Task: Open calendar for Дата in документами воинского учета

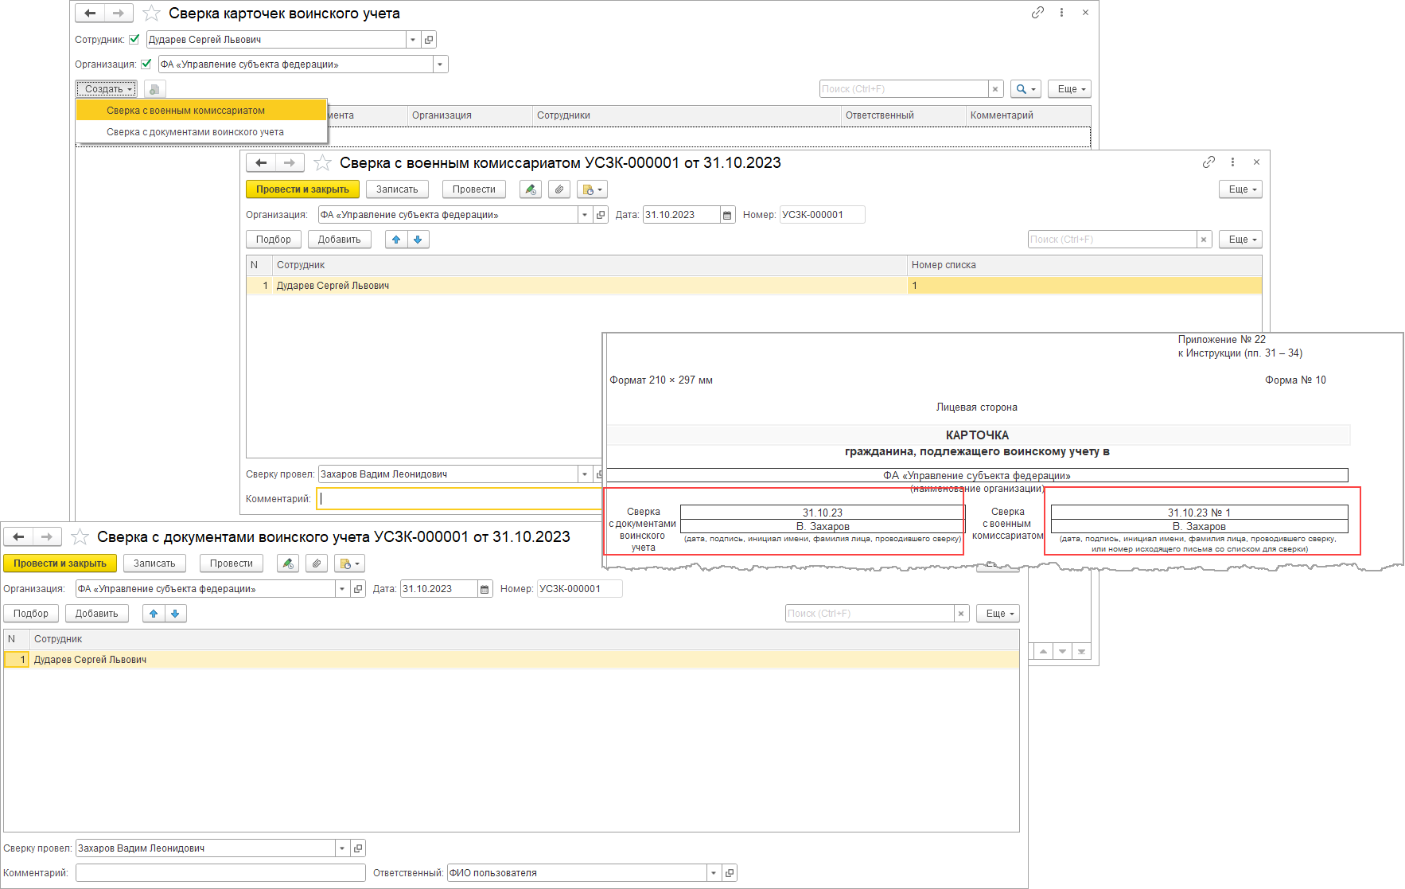Action: (485, 589)
